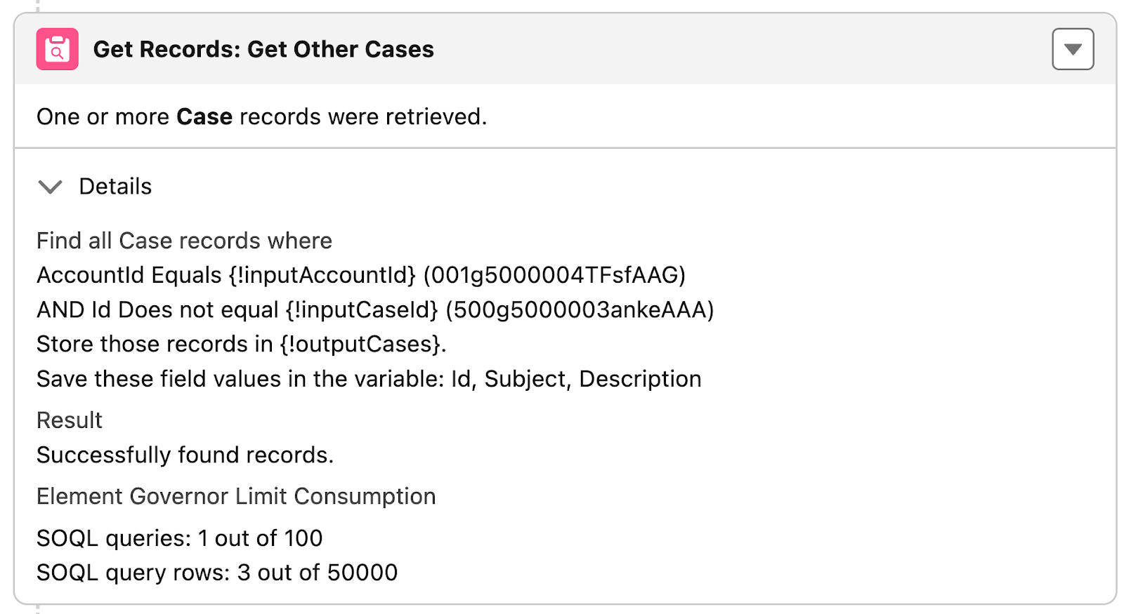The image size is (1124, 614).
Task: Click 'SOQL query rows: 3 out of 50000' line
Action: pyautogui.click(x=217, y=573)
